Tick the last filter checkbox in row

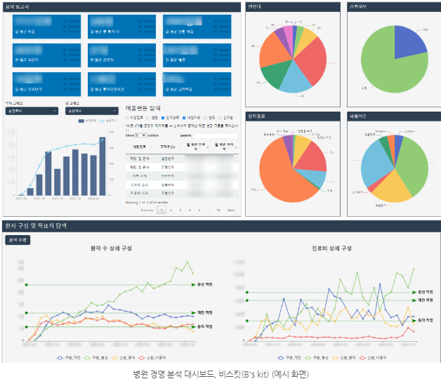(x=220, y=117)
